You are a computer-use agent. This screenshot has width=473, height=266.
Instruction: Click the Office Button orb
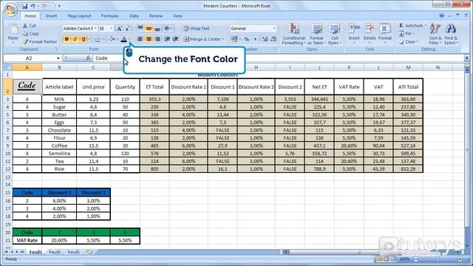(x=10, y=10)
